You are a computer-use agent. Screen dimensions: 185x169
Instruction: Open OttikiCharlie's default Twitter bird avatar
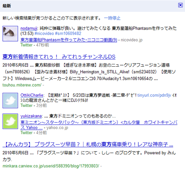(10, 101)
